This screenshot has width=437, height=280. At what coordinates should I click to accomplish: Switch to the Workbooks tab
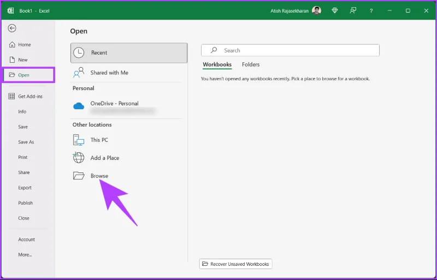coord(217,64)
